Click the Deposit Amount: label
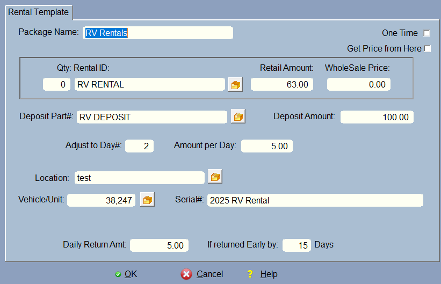 305,116
